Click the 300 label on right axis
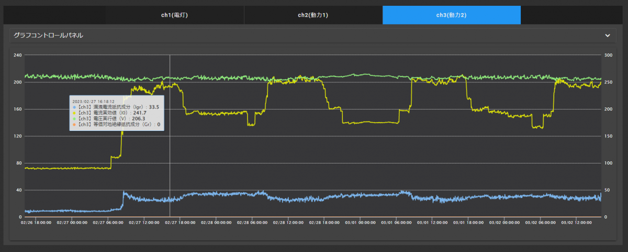 (608, 55)
